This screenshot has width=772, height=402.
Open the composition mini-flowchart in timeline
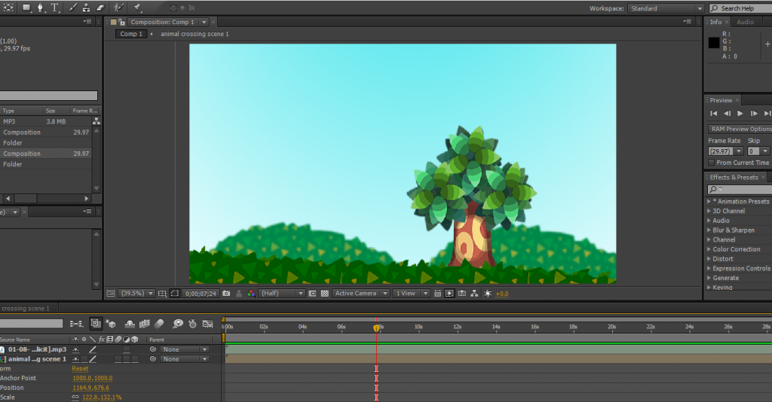click(76, 324)
